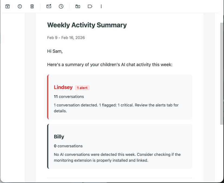The height and width of the screenshot is (183, 224).
Task: Snooze this email with the clock icon
Action: coord(61,6)
